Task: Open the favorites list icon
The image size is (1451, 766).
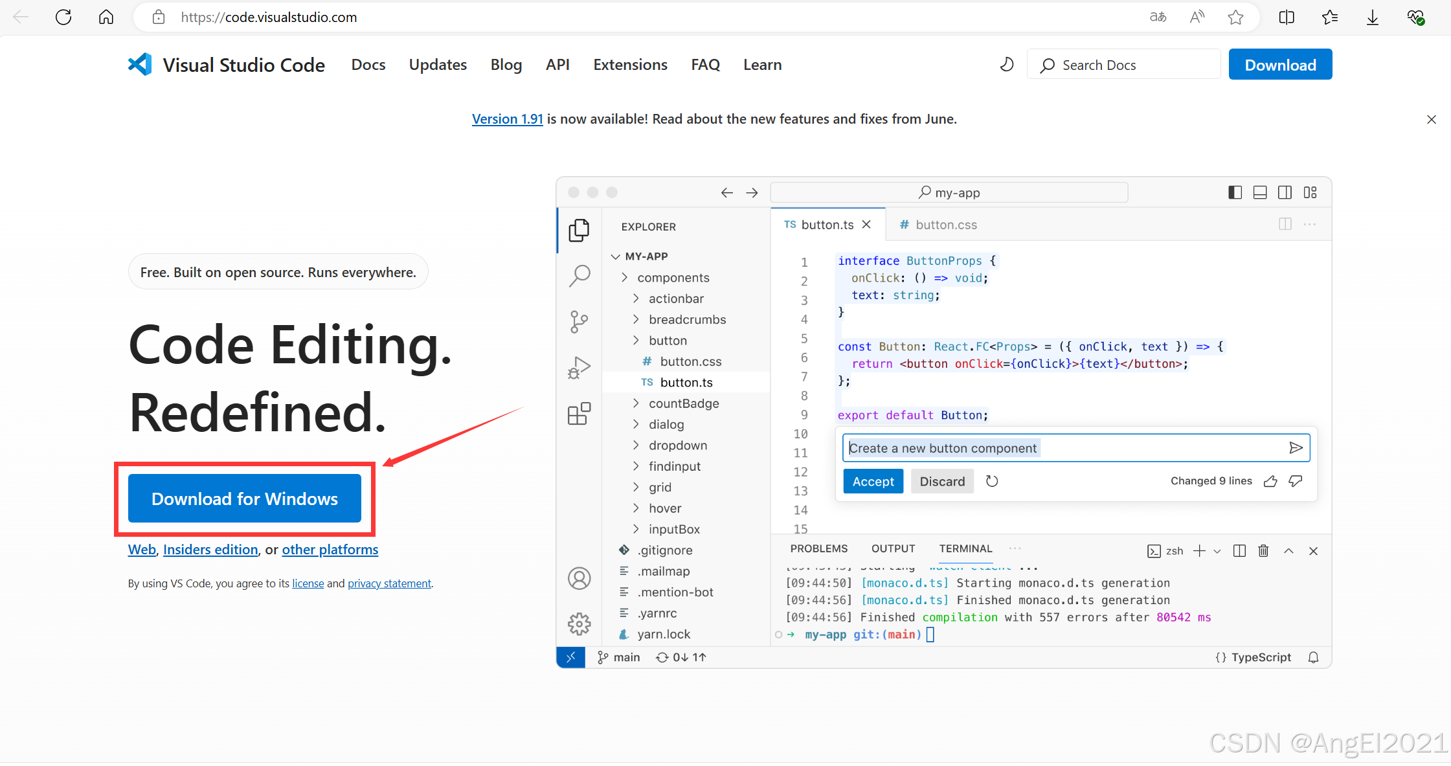Action: (x=1330, y=17)
